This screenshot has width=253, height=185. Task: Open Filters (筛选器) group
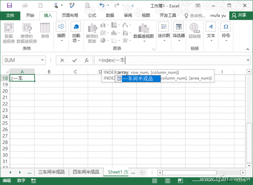pyautogui.click(x=179, y=32)
